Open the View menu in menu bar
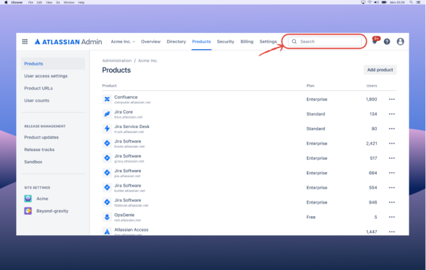Image resolution: width=426 pixels, height=270 pixels. 49,2
